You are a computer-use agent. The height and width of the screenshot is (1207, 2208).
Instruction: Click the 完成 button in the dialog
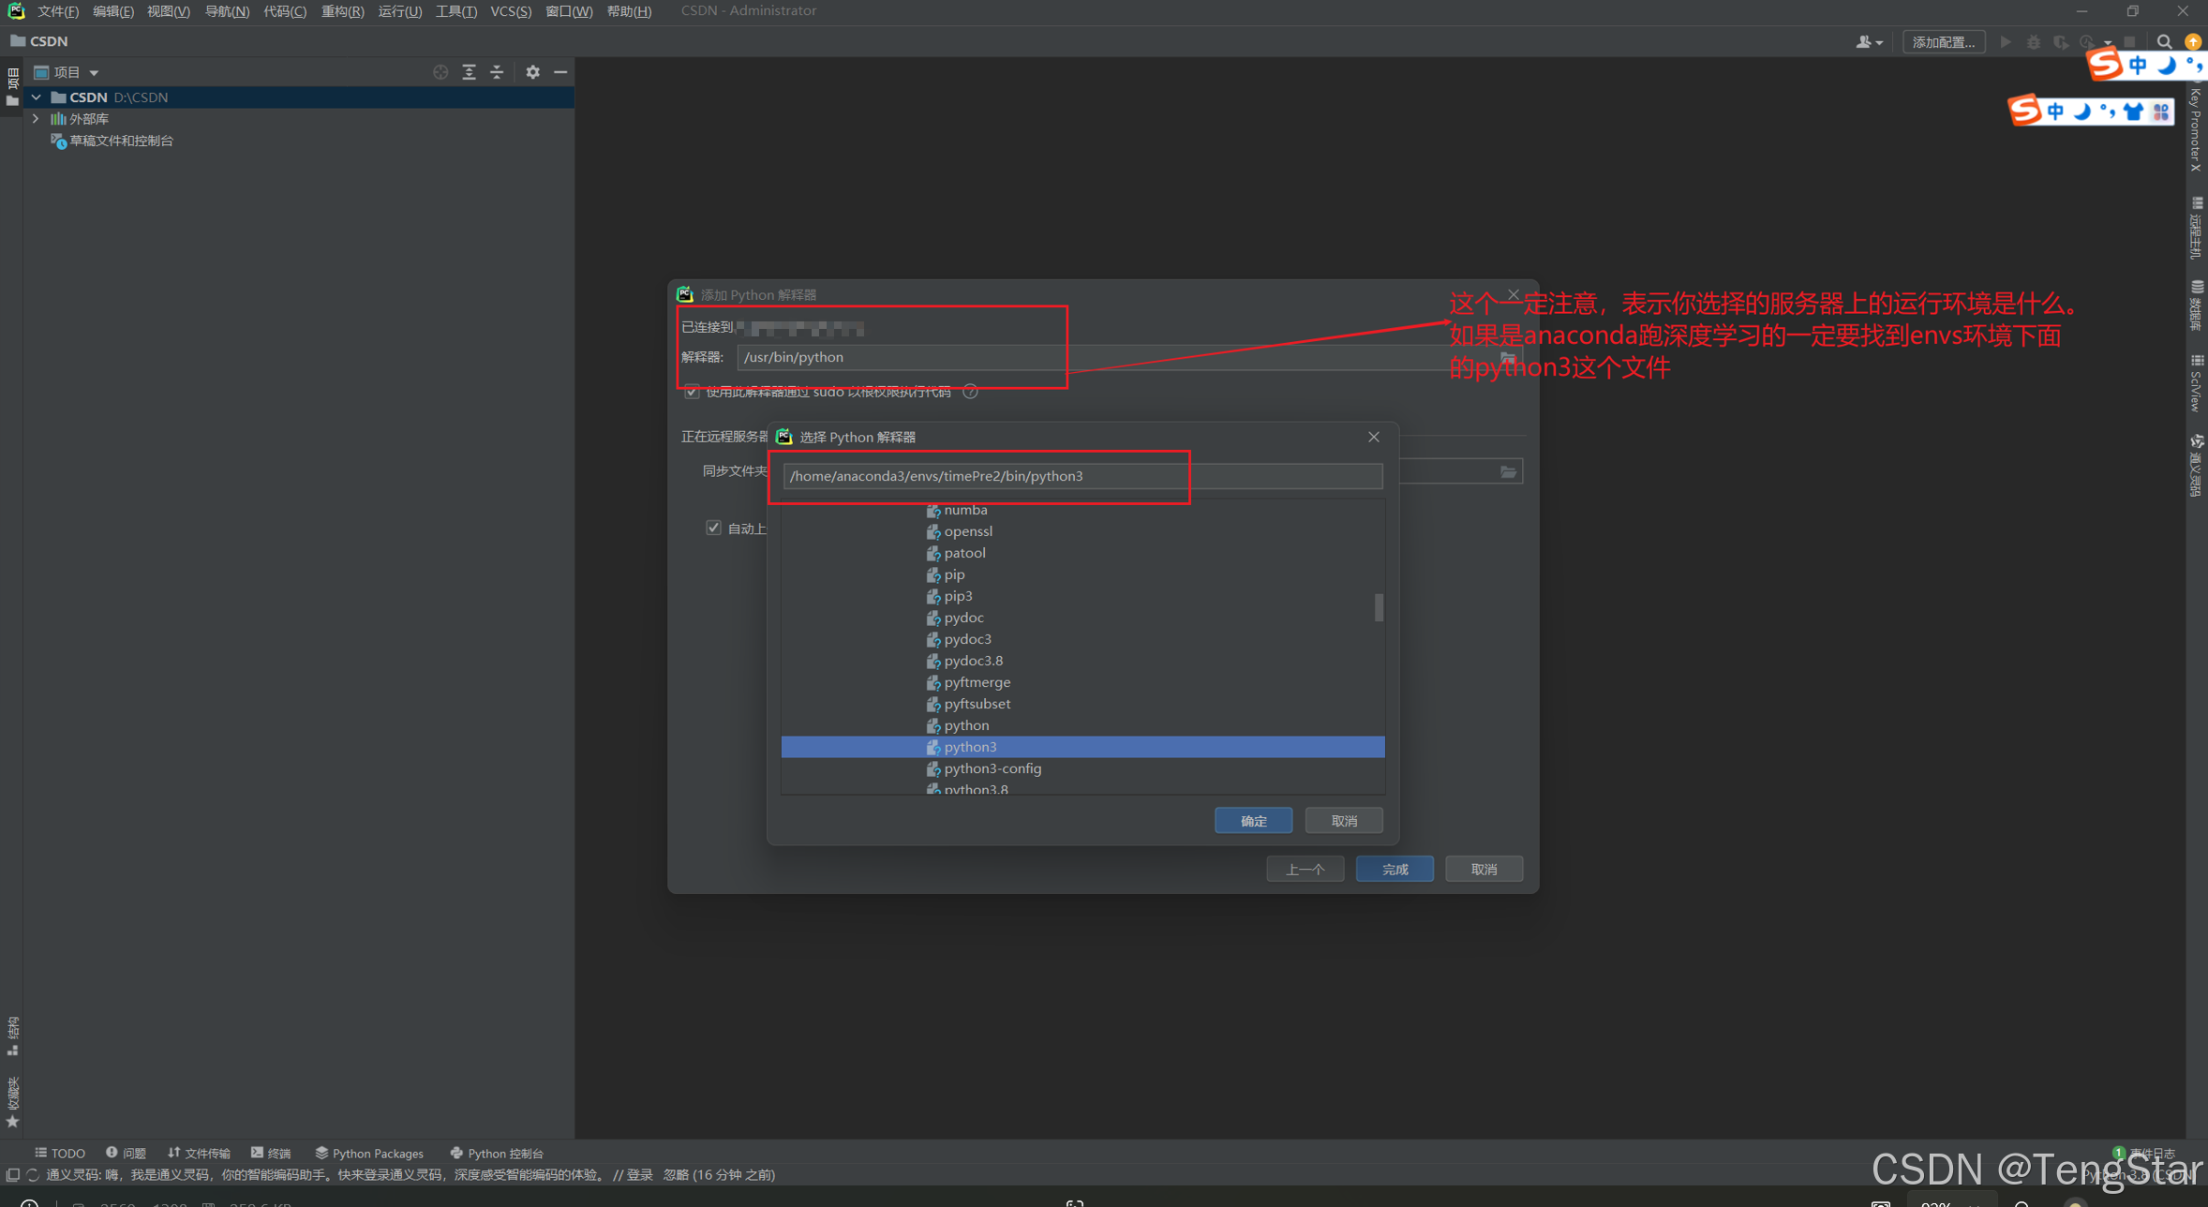1395,868
